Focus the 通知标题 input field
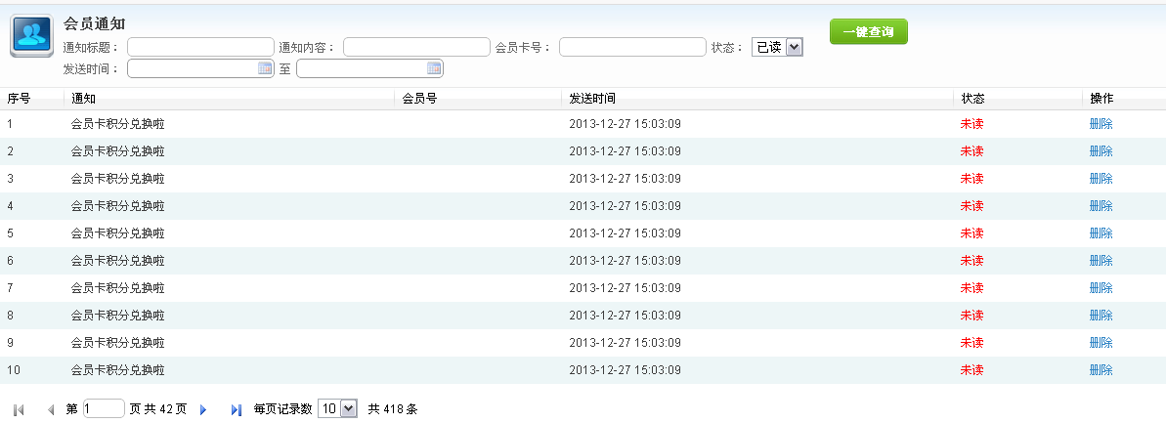 click(200, 47)
